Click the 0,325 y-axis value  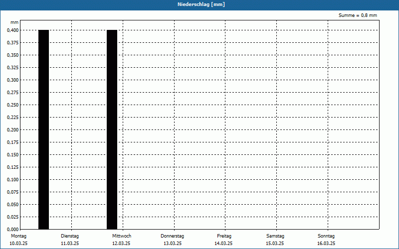click(x=13, y=68)
